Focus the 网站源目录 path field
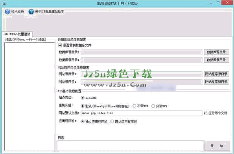The height and width of the screenshot is (154, 234). click(142, 74)
